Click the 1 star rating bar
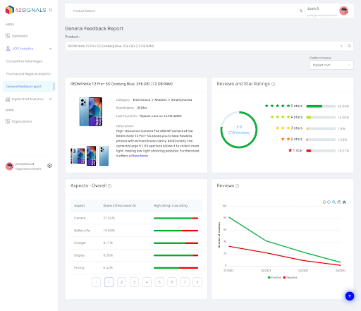 [321, 151]
